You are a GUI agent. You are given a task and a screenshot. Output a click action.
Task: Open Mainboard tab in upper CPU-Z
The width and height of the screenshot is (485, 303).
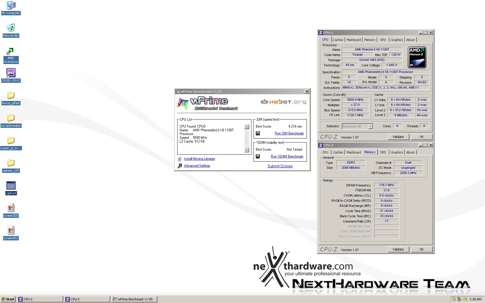354,40
